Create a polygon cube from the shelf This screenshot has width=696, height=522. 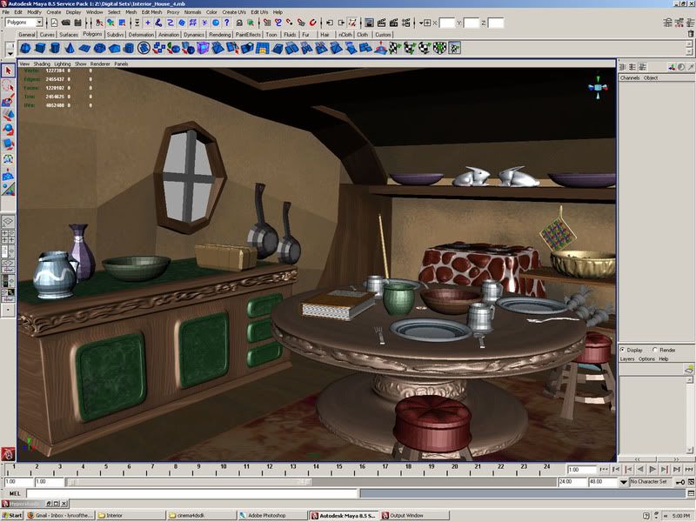(40, 48)
